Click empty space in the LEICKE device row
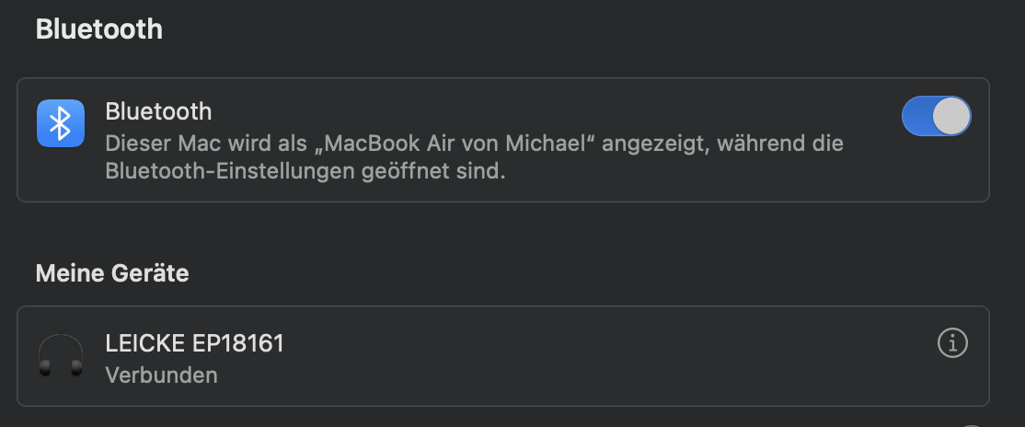1025x427 pixels. [x=598, y=357]
